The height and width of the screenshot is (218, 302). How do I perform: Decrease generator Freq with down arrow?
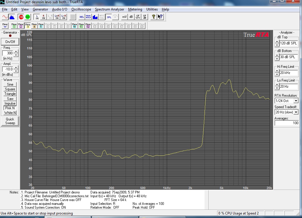point(16,55)
